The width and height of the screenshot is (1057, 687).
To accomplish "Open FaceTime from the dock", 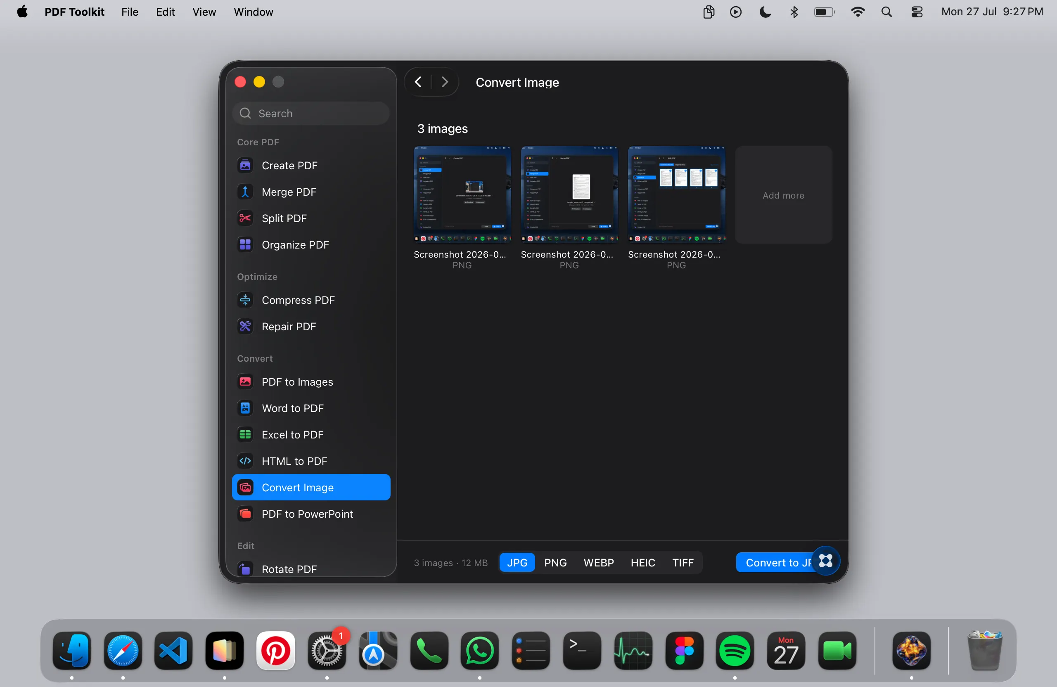I will (x=837, y=651).
